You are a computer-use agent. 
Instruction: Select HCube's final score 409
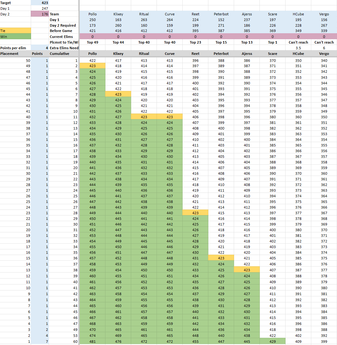[x=298, y=342]
